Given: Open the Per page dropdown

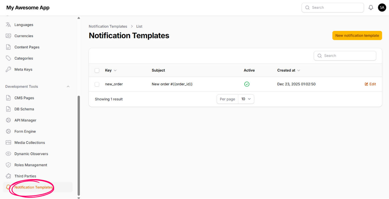Looking at the screenshot, I should [x=246, y=99].
